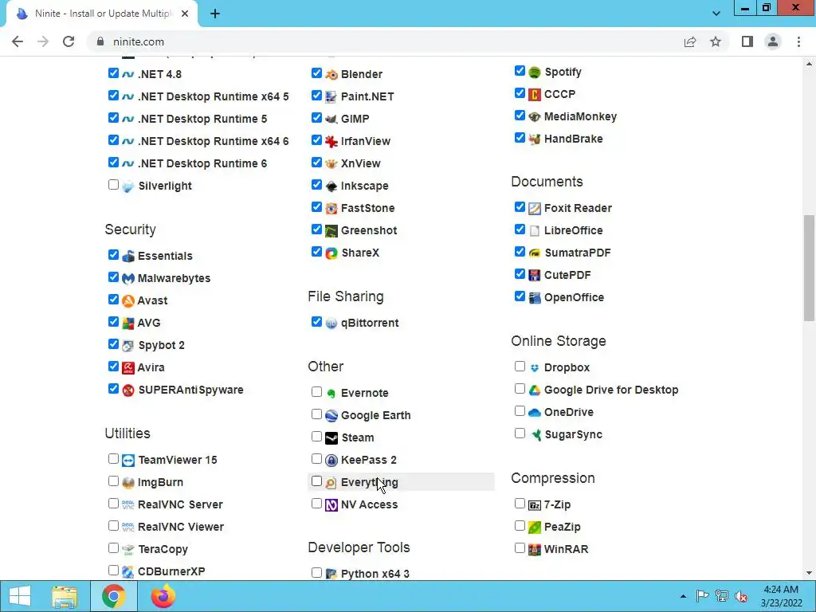Click the GIMP app icon
This screenshot has height=612, width=816.
pyautogui.click(x=331, y=120)
